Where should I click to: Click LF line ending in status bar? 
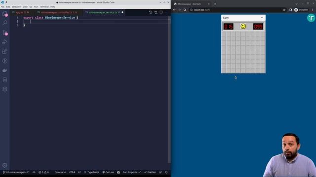[79, 172]
